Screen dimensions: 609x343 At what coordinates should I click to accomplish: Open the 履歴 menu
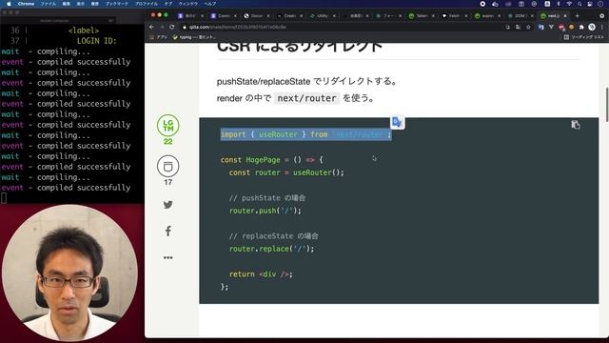pos(94,4)
